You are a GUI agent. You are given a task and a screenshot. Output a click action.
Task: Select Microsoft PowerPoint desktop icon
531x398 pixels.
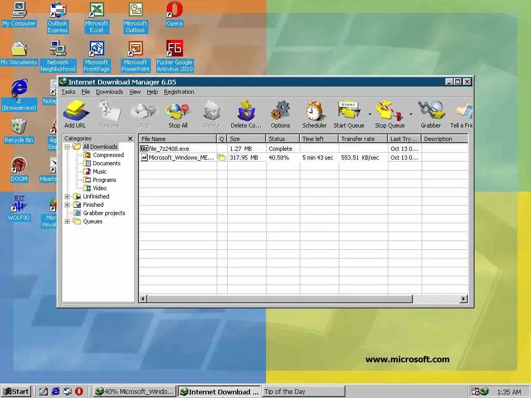[135, 56]
